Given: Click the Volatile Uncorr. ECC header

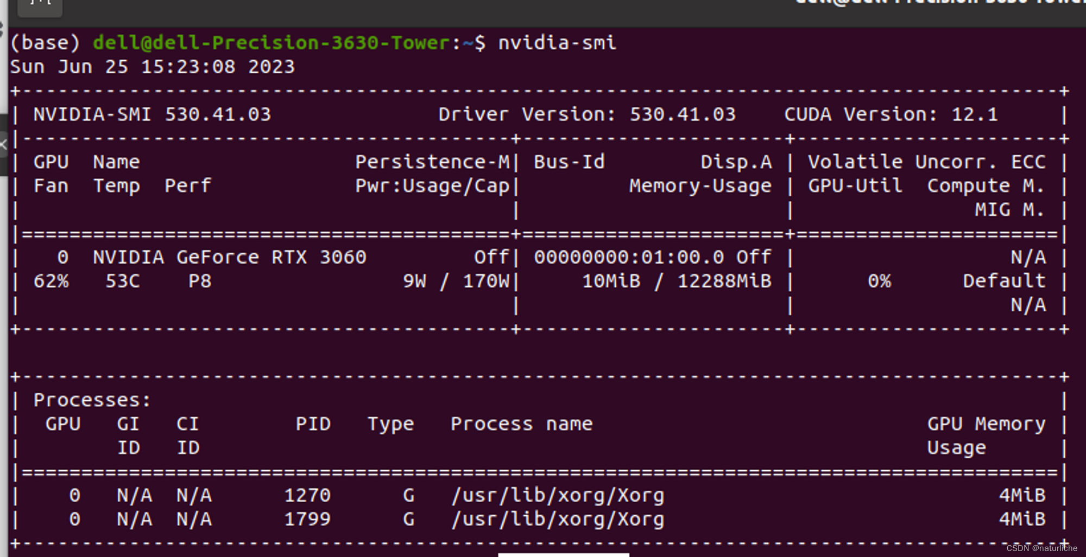Looking at the screenshot, I should tap(926, 162).
